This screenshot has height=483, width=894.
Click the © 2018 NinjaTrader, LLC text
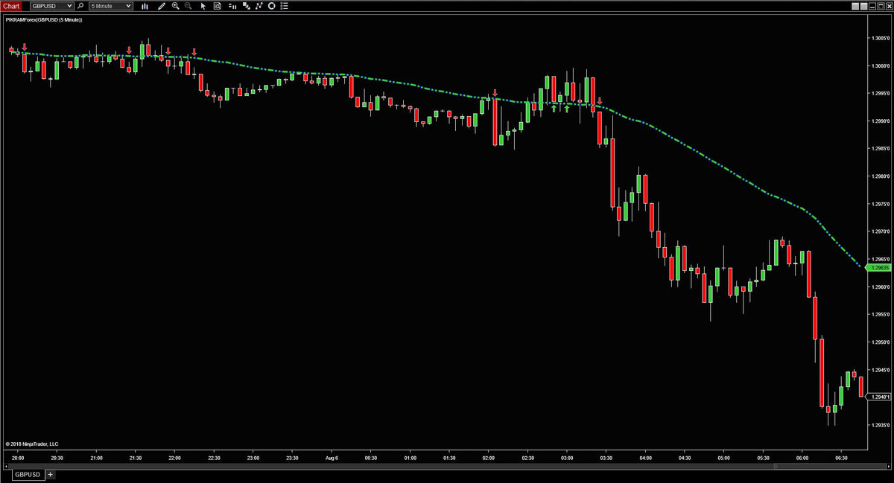tap(31, 444)
